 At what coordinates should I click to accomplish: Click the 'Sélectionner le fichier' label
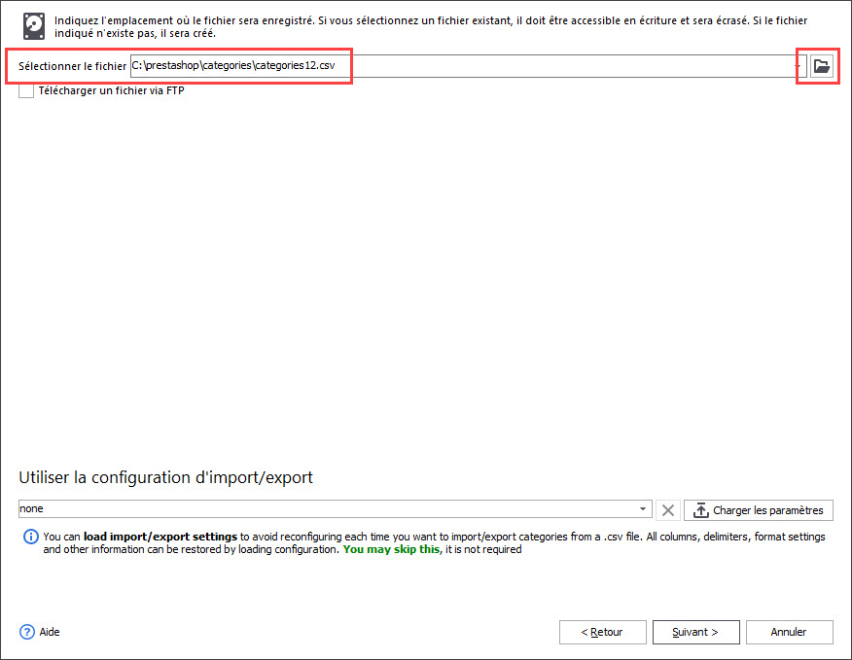point(72,66)
